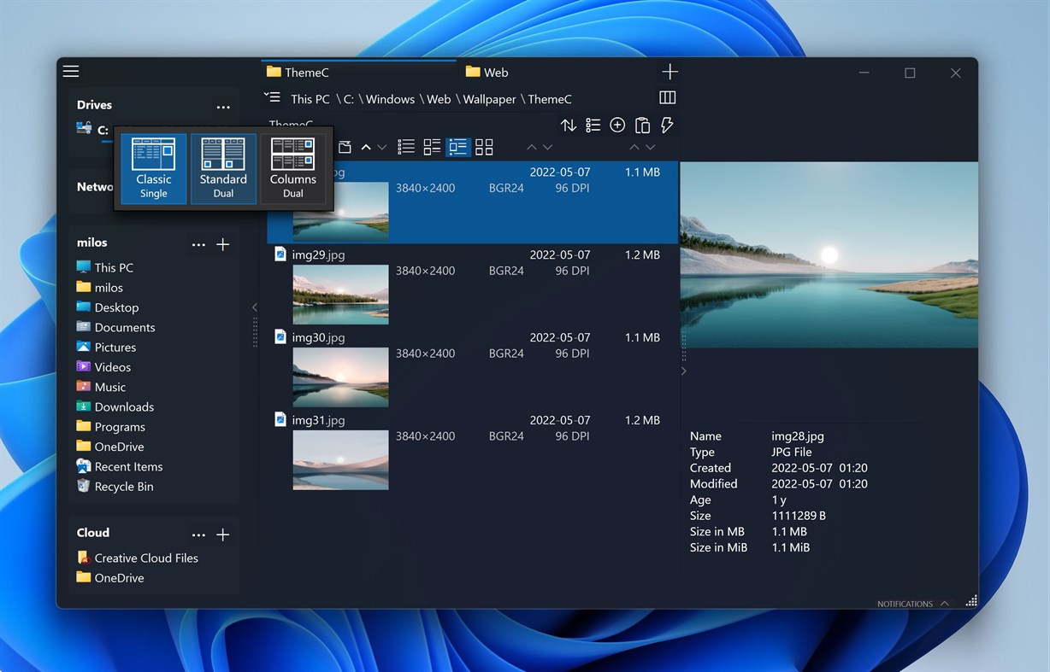Expand the NOTIFICATIONS panel chevron

click(x=945, y=604)
